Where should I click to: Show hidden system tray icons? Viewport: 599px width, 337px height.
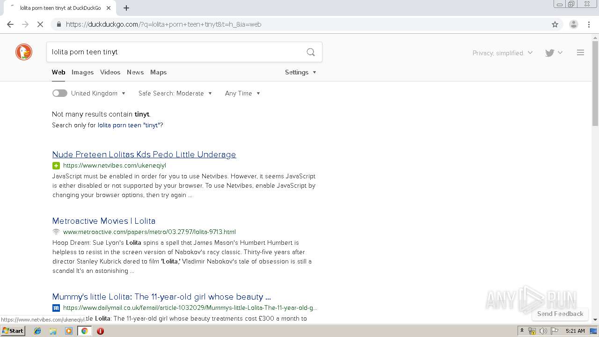click(522, 330)
